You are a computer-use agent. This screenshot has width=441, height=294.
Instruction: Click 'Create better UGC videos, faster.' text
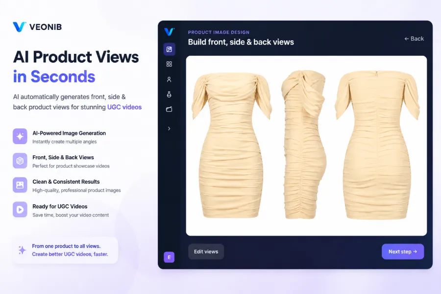(x=70, y=254)
